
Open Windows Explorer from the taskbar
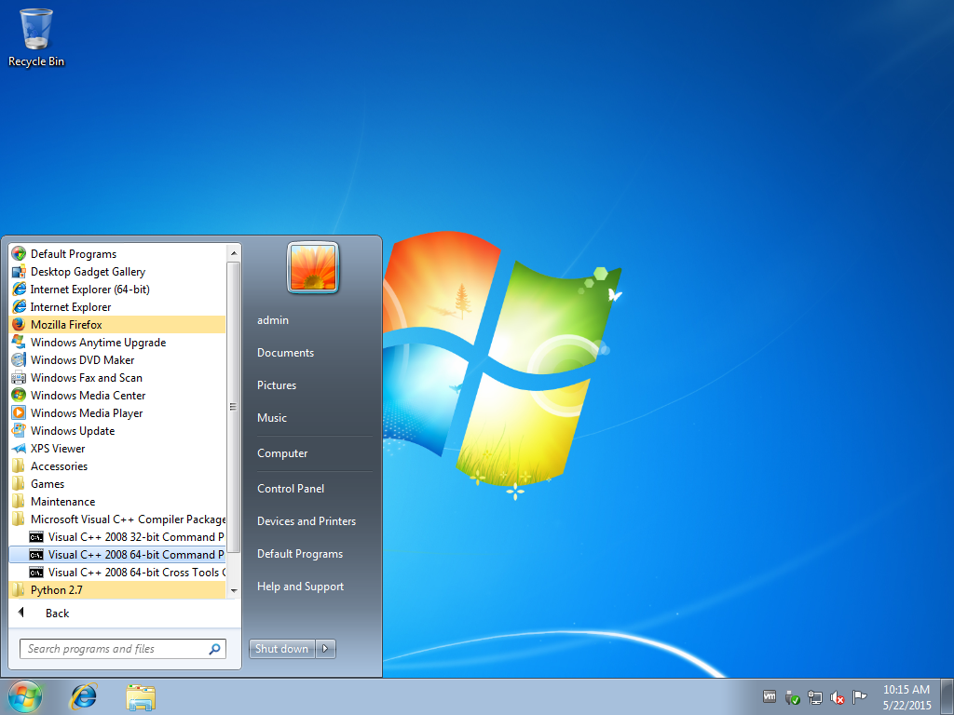pos(141,696)
